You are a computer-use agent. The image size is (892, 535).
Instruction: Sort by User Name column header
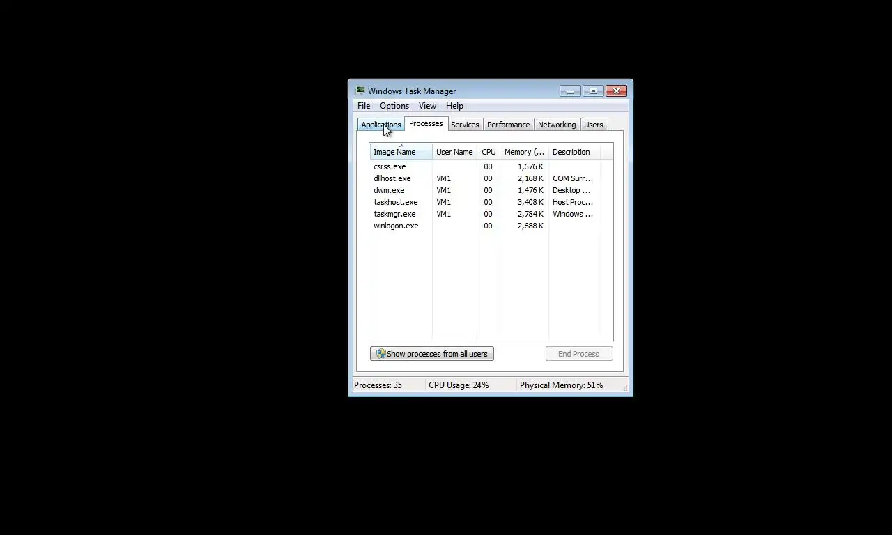pos(454,152)
